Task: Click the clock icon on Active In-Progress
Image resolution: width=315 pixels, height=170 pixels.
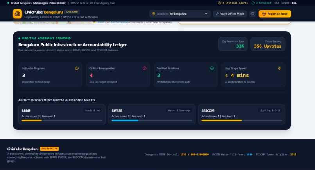Action: click(x=77, y=68)
